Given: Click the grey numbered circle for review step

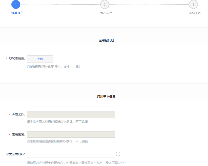Looking at the screenshot, I should (193, 4).
